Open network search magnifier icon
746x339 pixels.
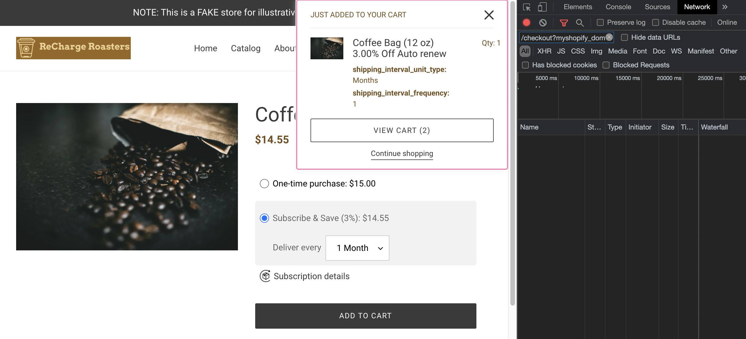pos(580,22)
